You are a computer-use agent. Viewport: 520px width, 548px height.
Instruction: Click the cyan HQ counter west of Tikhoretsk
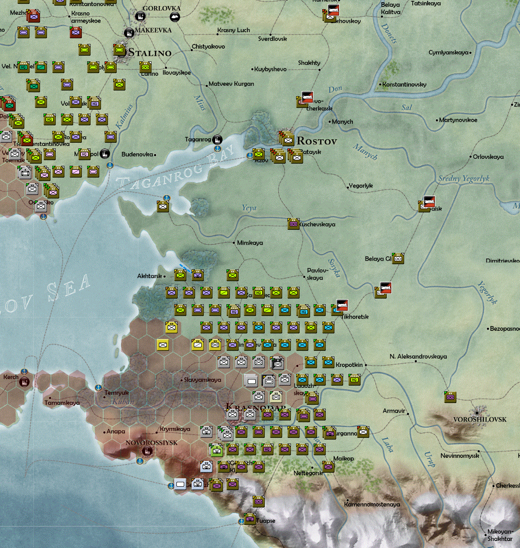pyautogui.click(x=304, y=310)
